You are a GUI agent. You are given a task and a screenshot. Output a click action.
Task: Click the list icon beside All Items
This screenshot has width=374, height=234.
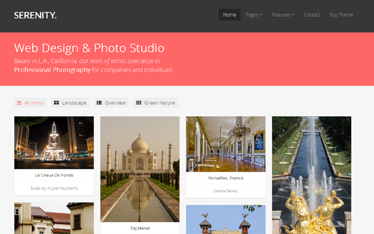(x=19, y=103)
